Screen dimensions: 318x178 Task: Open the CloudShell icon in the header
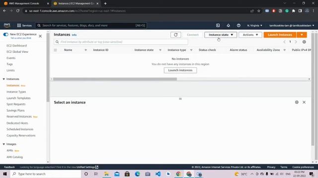(x=218, y=25)
